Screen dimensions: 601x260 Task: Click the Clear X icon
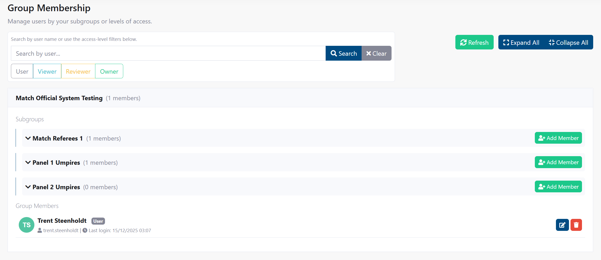(369, 53)
